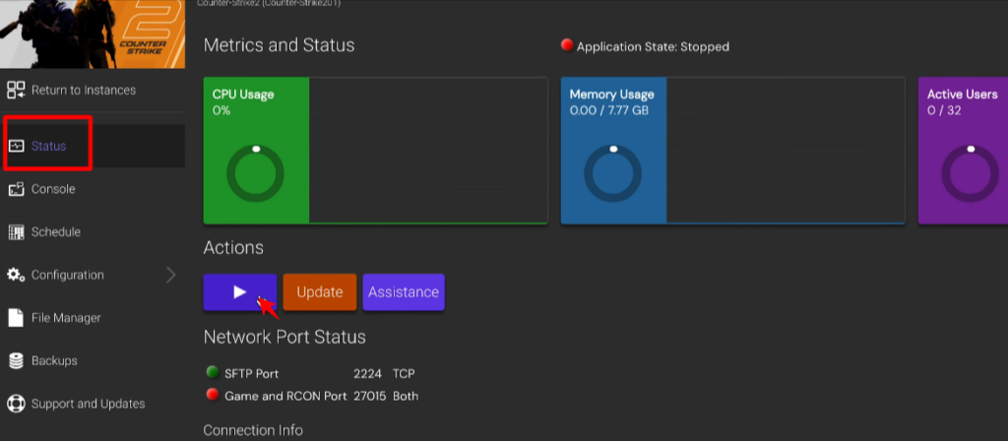Open the Assistance button
Image resolution: width=1008 pixels, height=441 pixels.
click(x=404, y=292)
